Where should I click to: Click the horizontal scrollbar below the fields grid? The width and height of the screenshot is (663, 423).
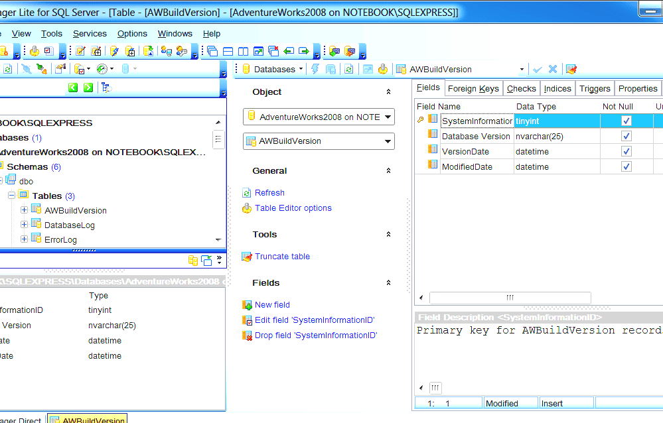(509, 298)
